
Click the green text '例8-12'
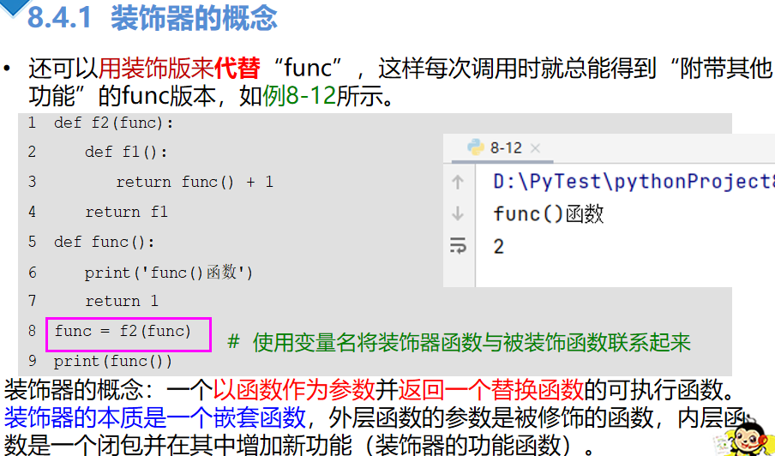(299, 96)
